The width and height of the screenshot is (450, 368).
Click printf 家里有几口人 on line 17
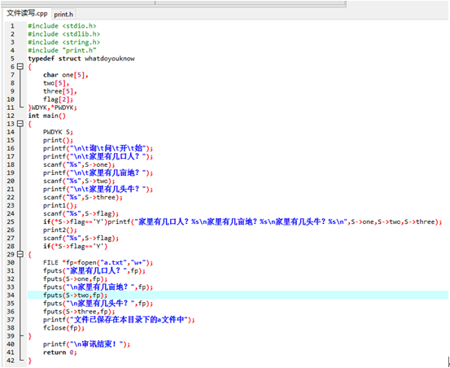tap(98, 156)
